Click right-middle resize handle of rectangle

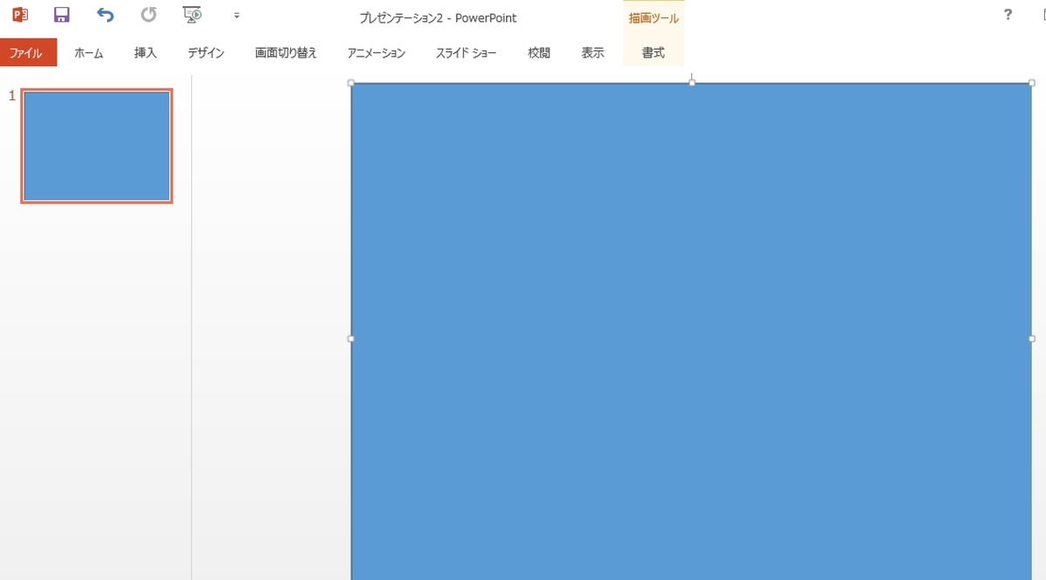coord(1032,339)
